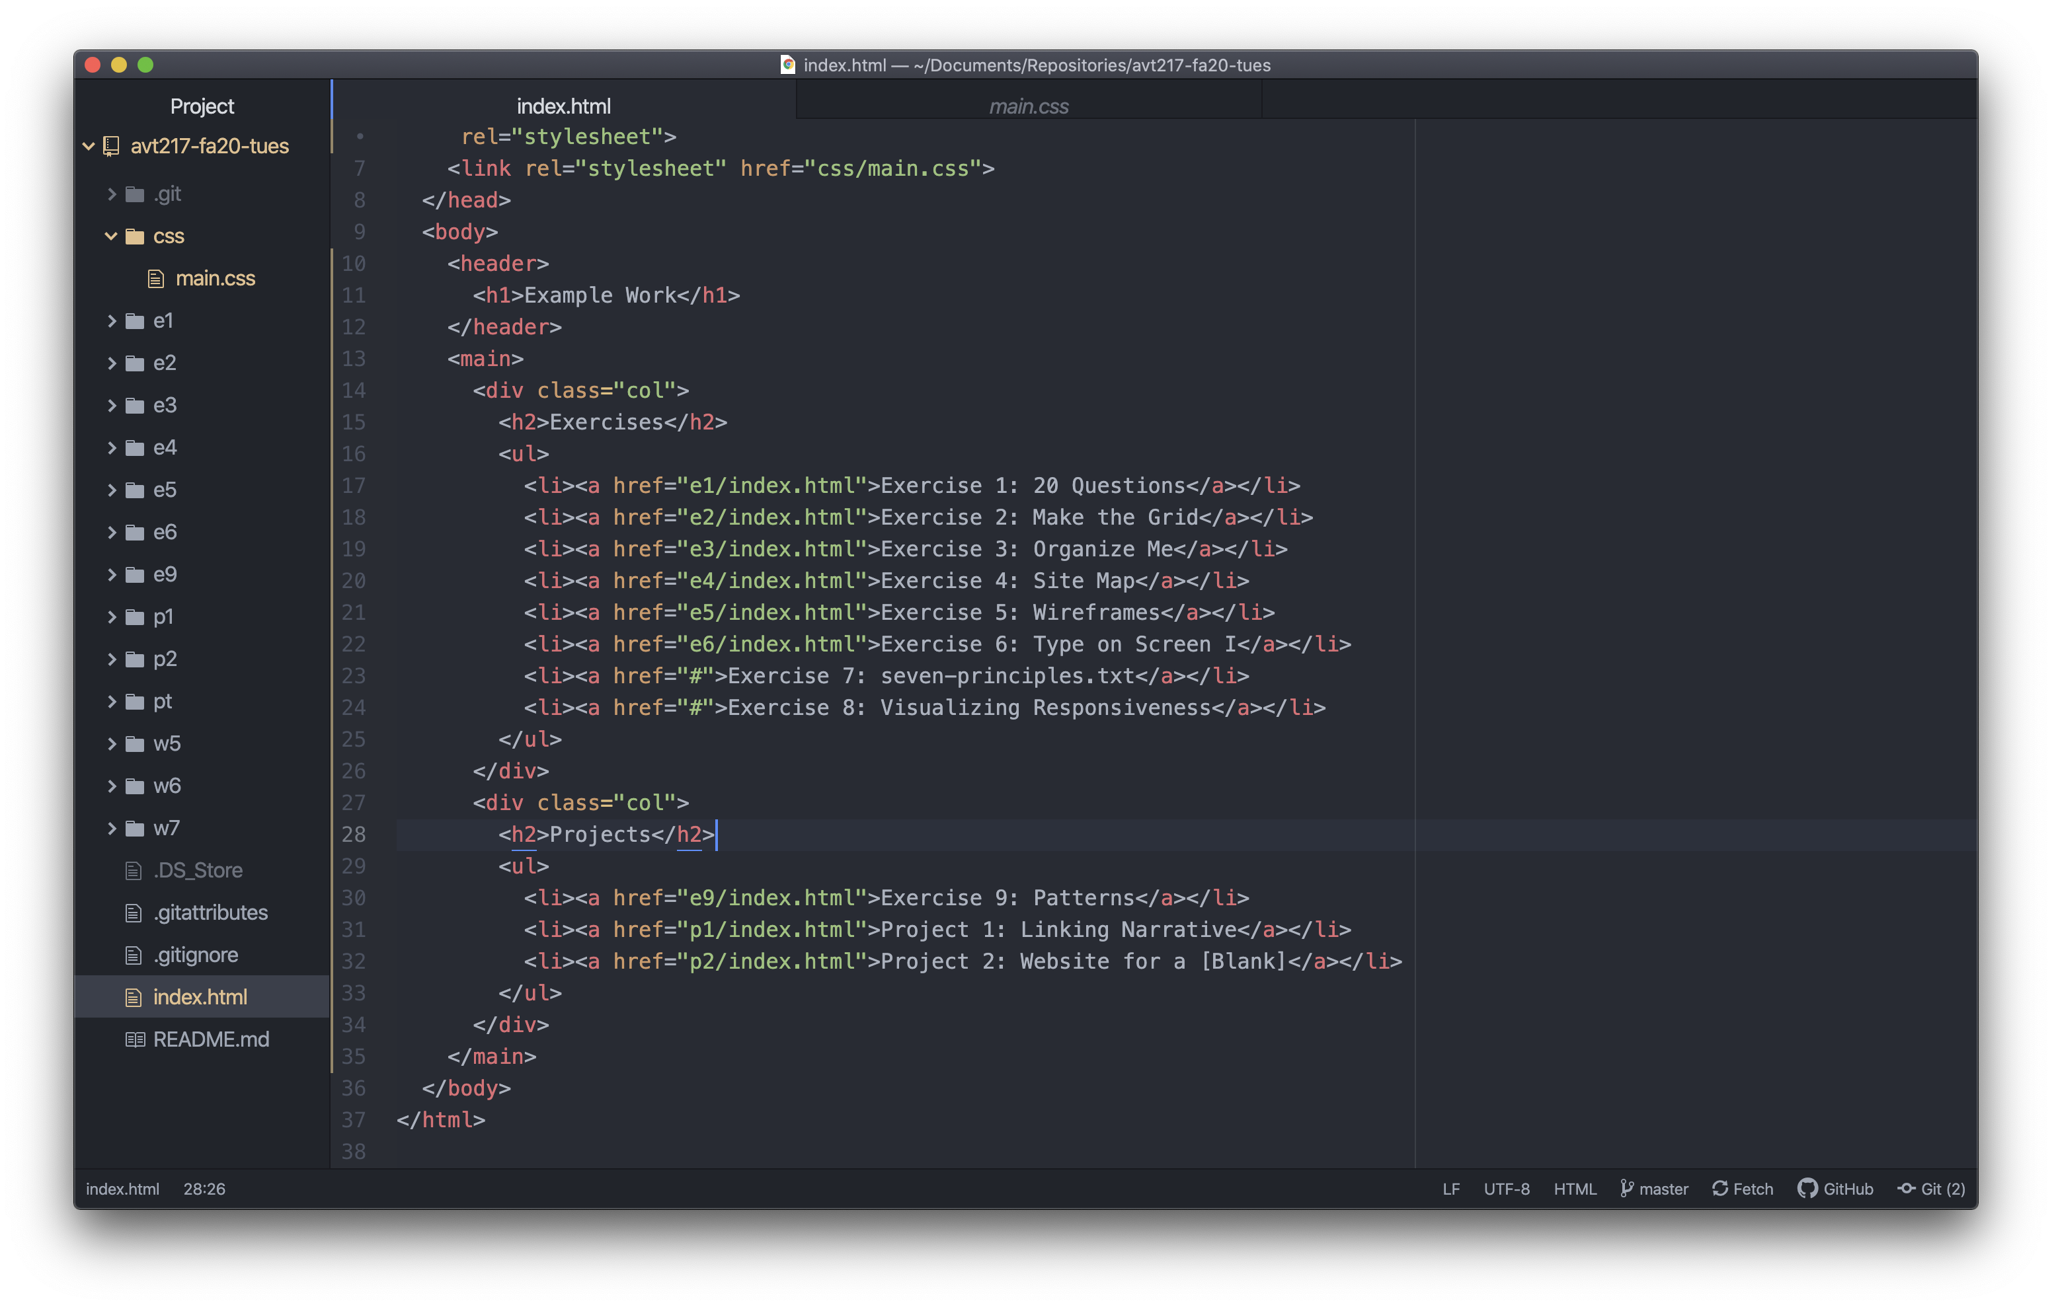Viewport: 2052px width, 1307px height.
Task: Select the w5 folder label
Action: 166,744
